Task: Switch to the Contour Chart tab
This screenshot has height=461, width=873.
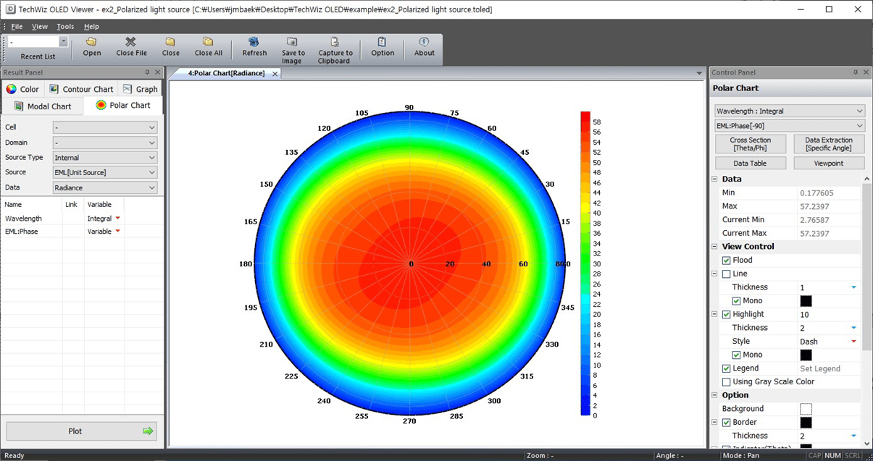Action: click(x=81, y=89)
